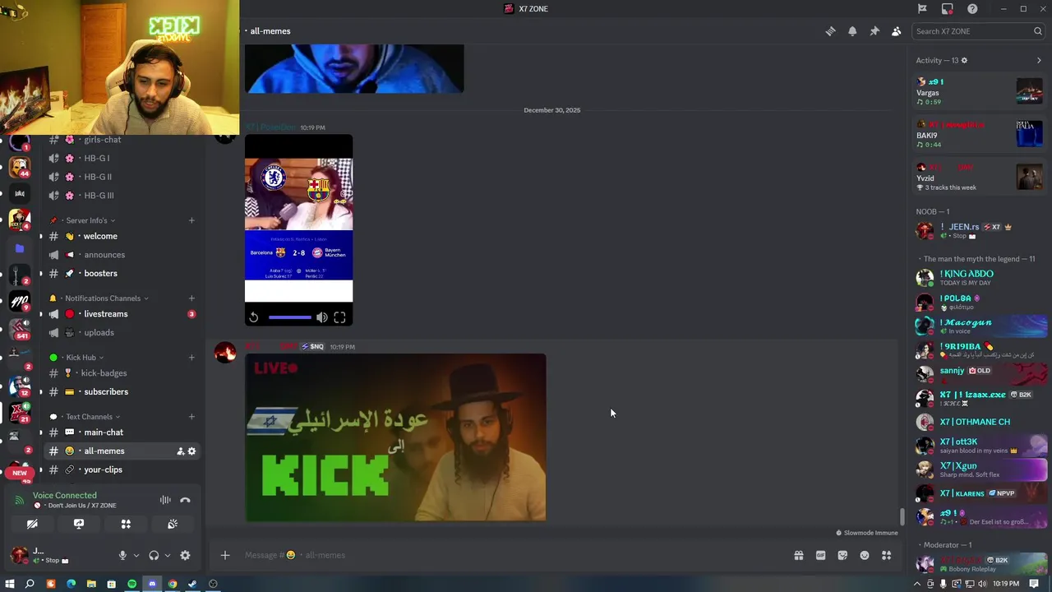This screenshot has width=1052, height=592.
Task: Open Windows Start menu
Action: click(10, 584)
